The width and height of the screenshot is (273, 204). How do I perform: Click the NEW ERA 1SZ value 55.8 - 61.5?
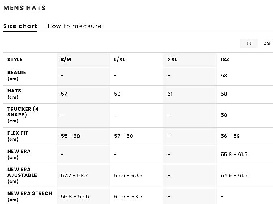(x=234, y=155)
